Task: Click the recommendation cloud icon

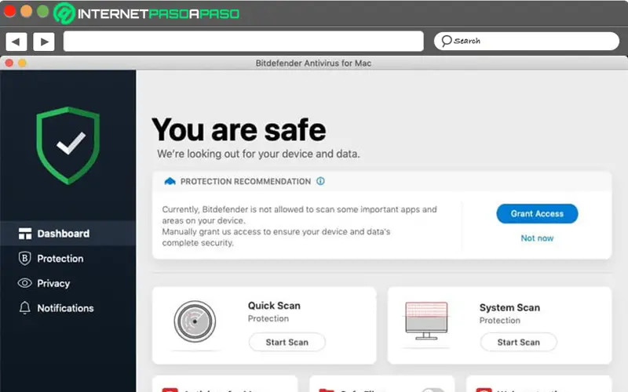Action: tap(170, 181)
